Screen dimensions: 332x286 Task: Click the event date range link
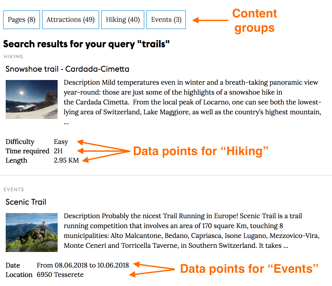point(83,265)
